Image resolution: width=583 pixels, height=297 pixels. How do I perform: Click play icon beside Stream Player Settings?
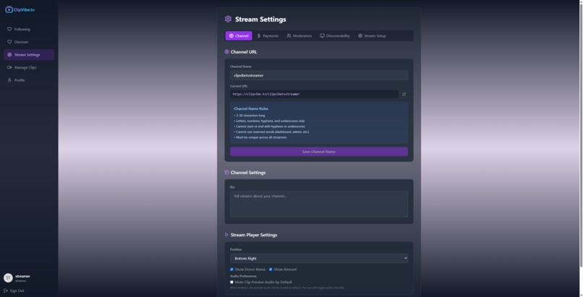tap(227, 235)
